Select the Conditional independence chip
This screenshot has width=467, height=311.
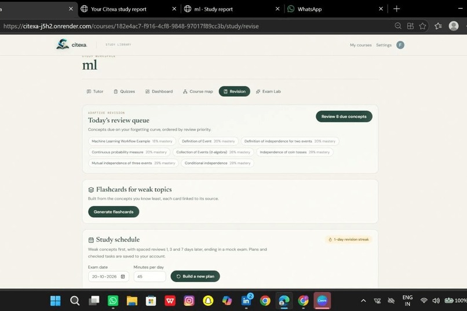pos(217,163)
